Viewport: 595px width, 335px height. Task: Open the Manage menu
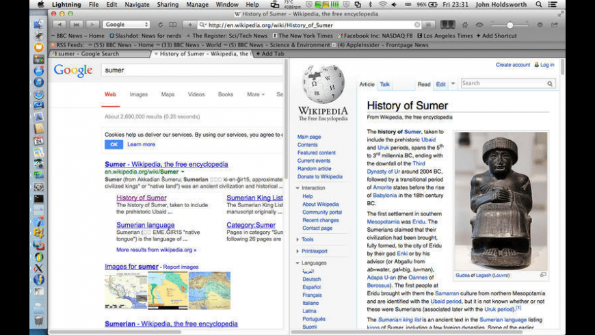point(197,5)
